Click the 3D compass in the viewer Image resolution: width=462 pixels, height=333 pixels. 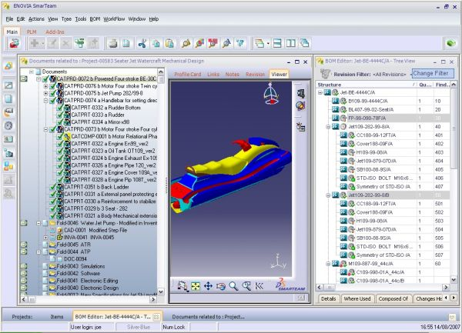pos(271,94)
